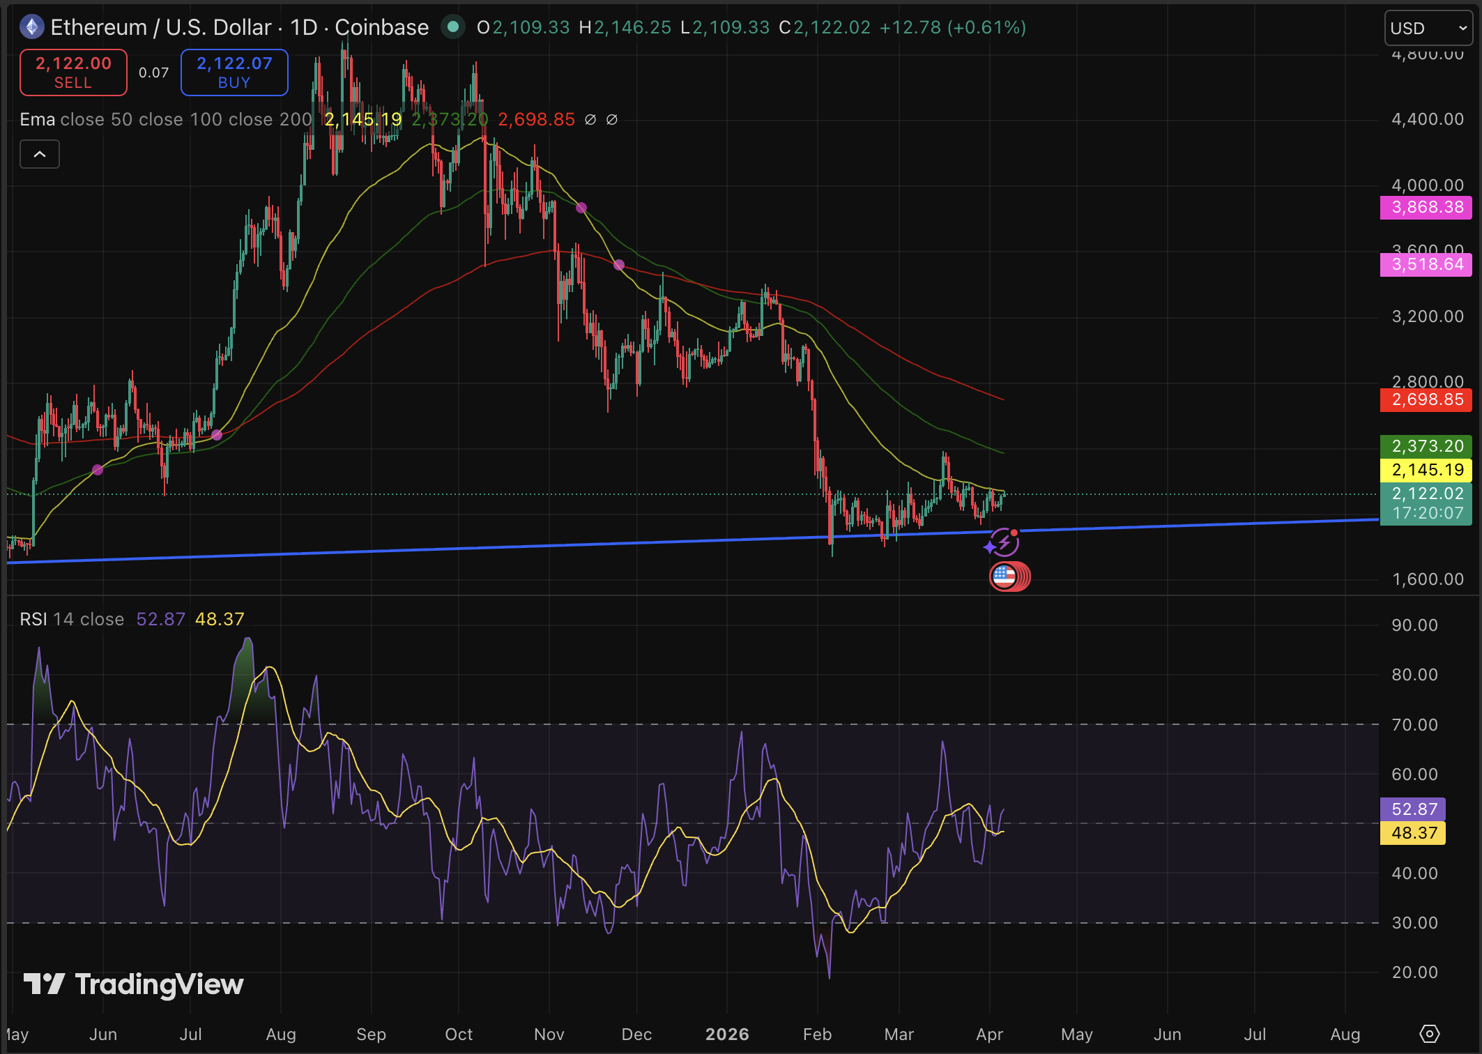Hide EMA values with the first strikethrough-eye icon
The image size is (1482, 1054).
589,119
